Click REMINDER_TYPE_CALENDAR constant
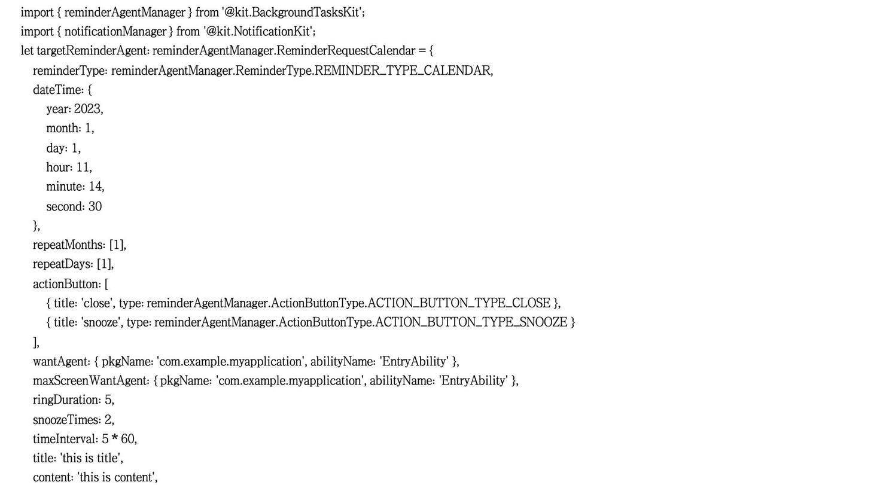Screen dimensions: 889x485 click(x=403, y=71)
